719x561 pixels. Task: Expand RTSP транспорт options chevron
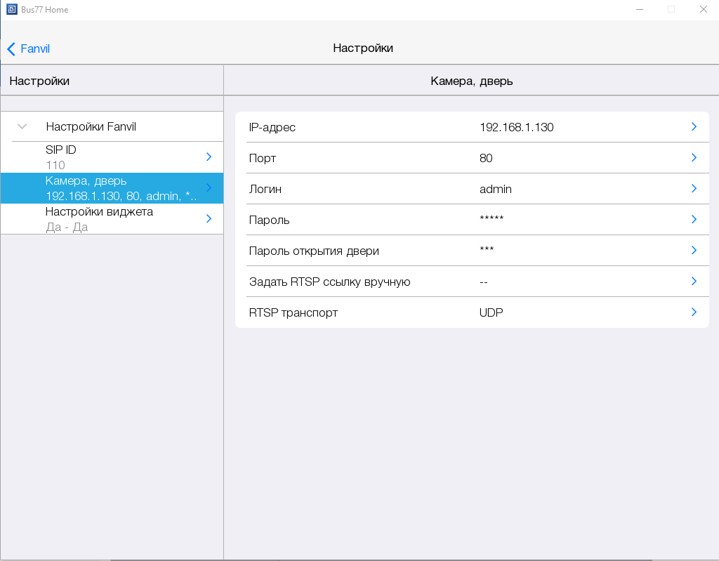tap(694, 312)
